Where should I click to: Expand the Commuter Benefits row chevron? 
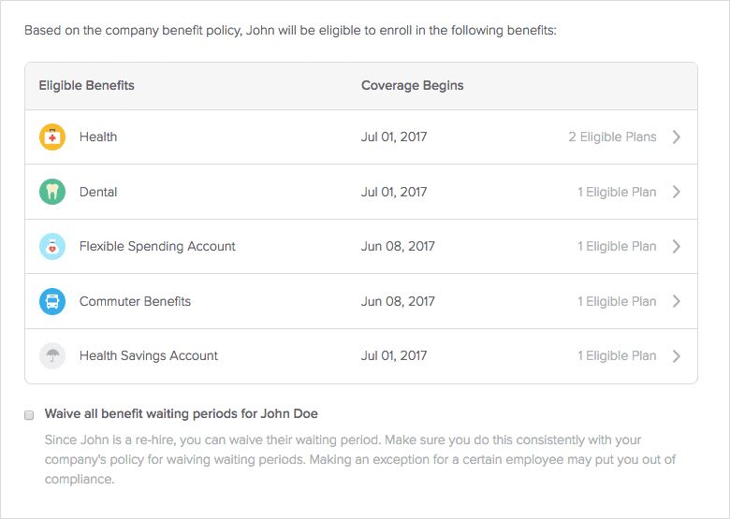[677, 301]
